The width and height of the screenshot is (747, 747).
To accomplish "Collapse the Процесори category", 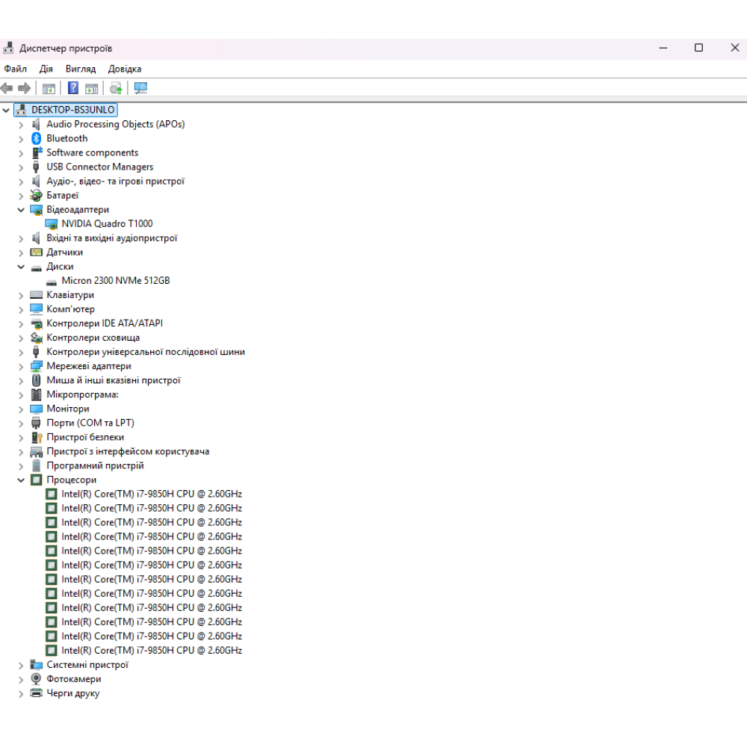I will 21,480.
